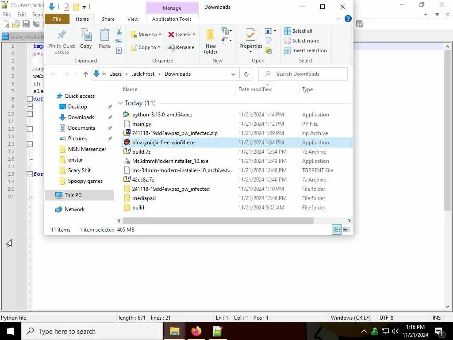Switch to large thumbnails view icon

pos(346,230)
